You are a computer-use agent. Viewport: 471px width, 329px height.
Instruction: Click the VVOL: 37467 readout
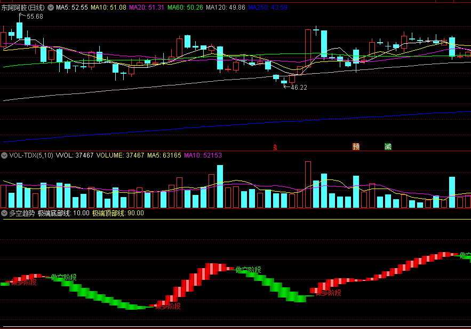click(75, 155)
